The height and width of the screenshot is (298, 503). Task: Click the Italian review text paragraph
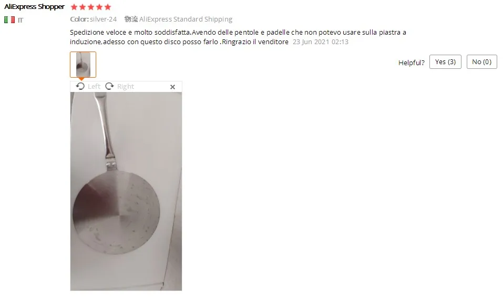coord(238,37)
